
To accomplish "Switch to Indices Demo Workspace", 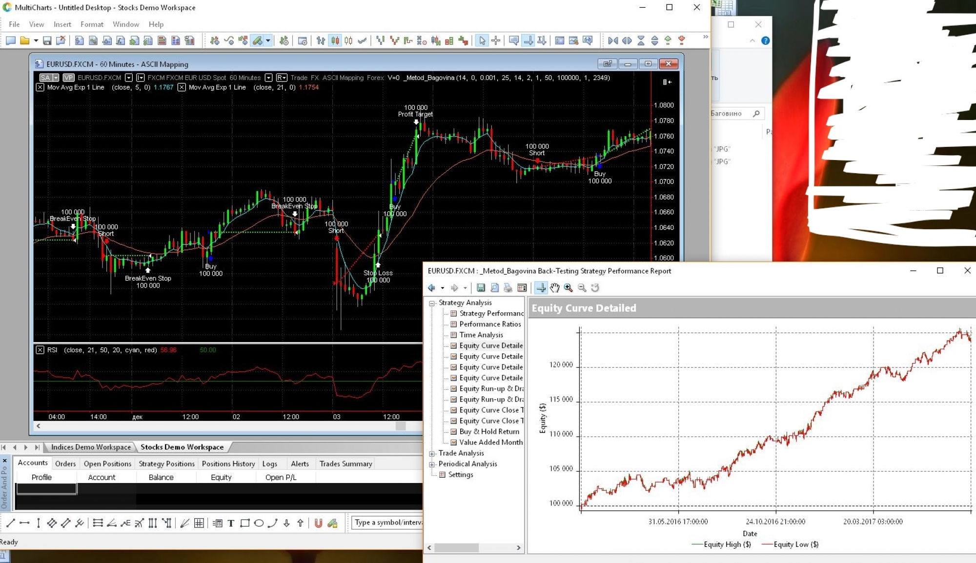I will pyautogui.click(x=91, y=447).
